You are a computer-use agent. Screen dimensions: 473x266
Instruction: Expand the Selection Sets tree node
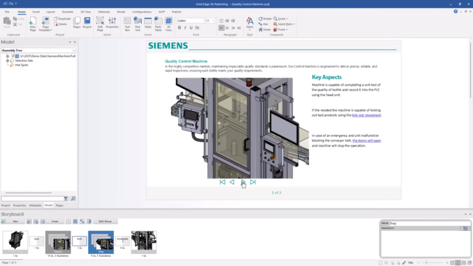(x=7, y=60)
